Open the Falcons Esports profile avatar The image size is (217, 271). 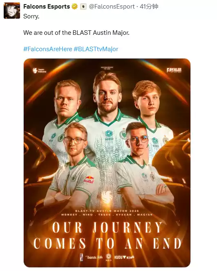(12, 11)
